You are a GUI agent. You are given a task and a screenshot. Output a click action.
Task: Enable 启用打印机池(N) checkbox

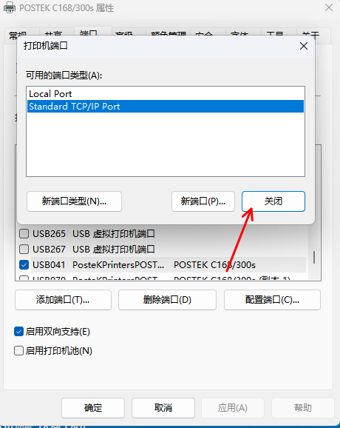[18, 350]
